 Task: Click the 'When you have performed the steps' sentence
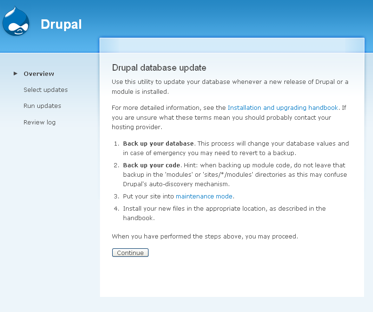click(x=205, y=237)
